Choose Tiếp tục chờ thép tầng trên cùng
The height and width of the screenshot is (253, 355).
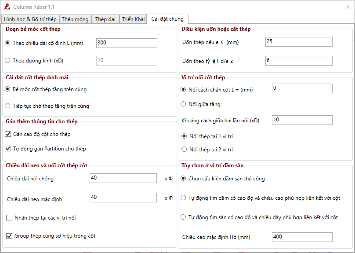pos(7,106)
